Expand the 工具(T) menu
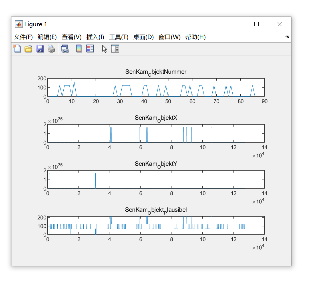 [119, 37]
